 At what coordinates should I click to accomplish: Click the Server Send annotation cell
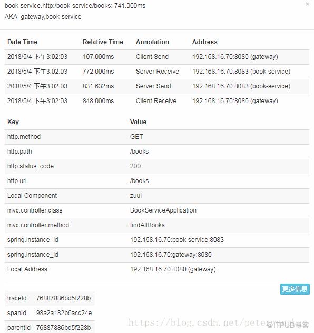[x=153, y=86]
